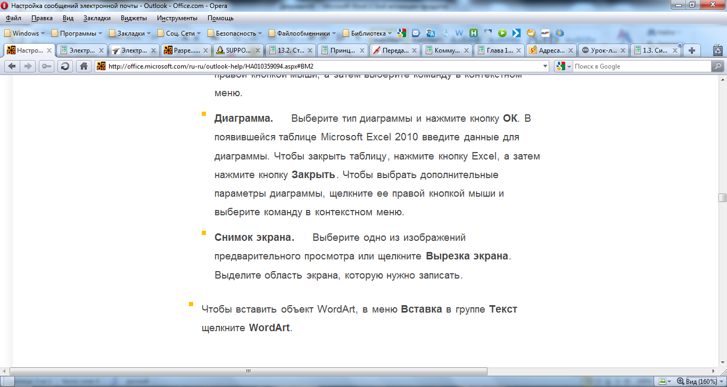The height and width of the screenshot is (387, 727).
Task: Click the bold text 'Вырезка экрана'
Action: pyautogui.click(x=467, y=256)
